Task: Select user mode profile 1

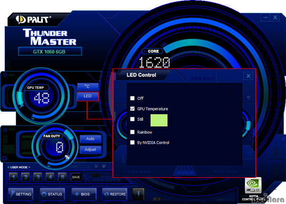Action: (13, 177)
